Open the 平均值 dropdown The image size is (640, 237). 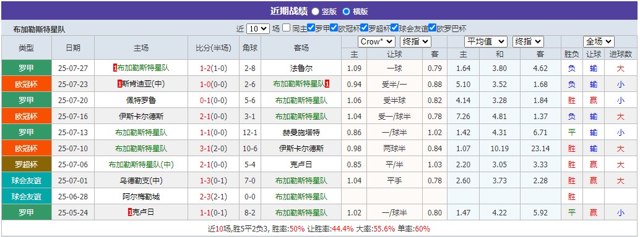[486, 41]
